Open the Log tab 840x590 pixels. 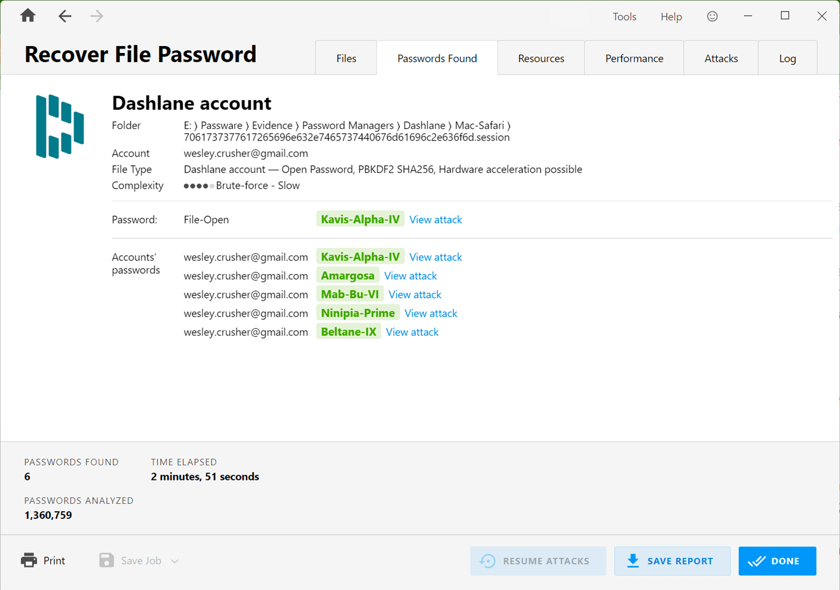787,58
